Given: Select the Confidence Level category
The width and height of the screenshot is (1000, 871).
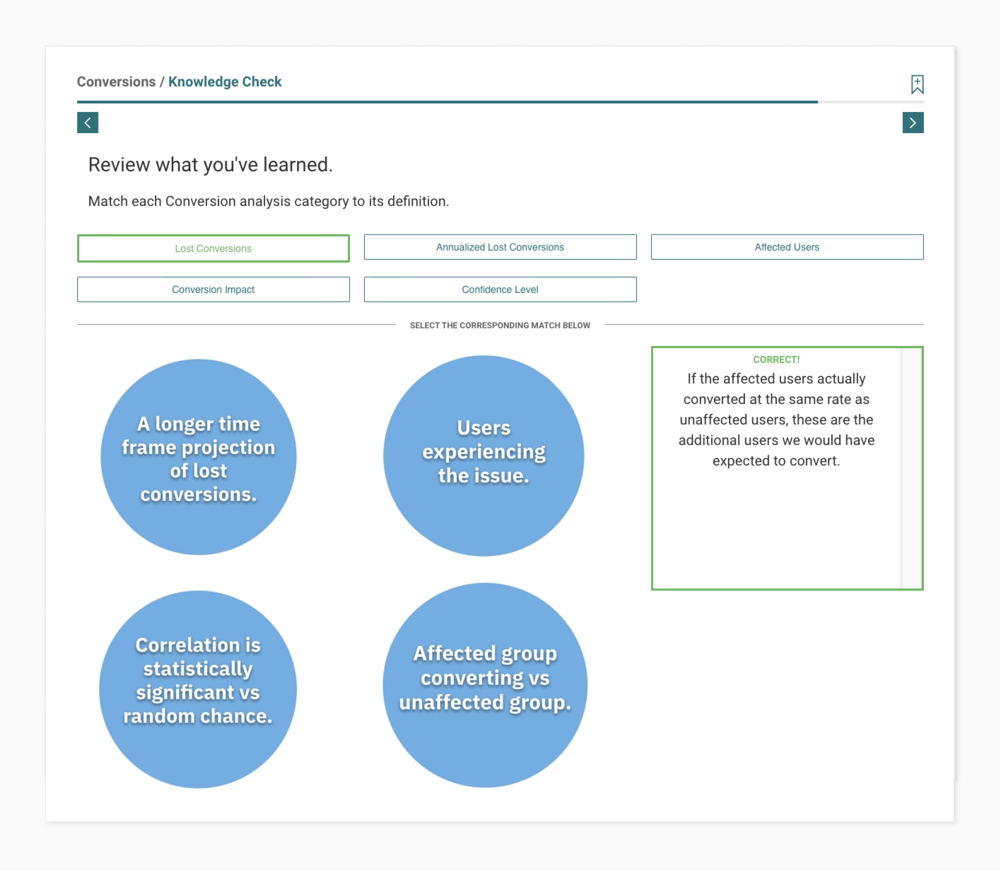Looking at the screenshot, I should [499, 290].
